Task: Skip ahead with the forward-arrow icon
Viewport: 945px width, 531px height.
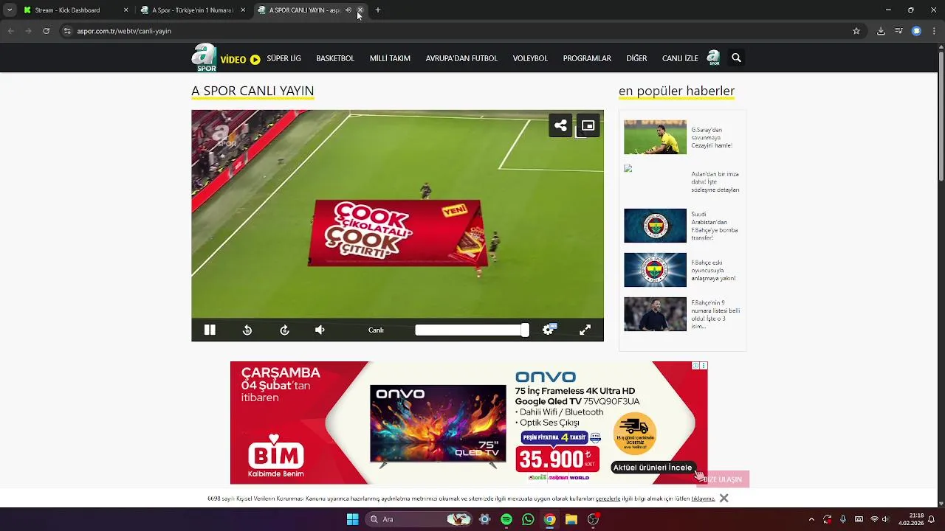Action: pyautogui.click(x=284, y=330)
